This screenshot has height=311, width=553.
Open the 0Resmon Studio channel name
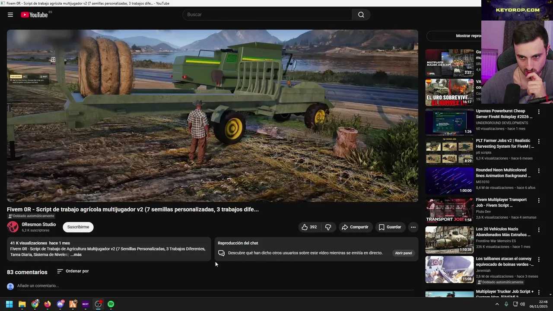39,225
